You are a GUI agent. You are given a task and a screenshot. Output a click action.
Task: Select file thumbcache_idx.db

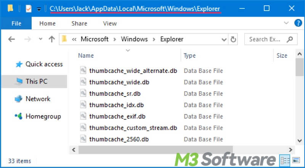click(x=116, y=105)
